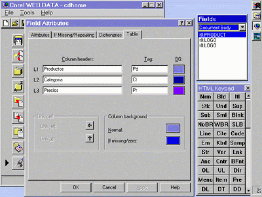Click the OK button

(x=76, y=188)
